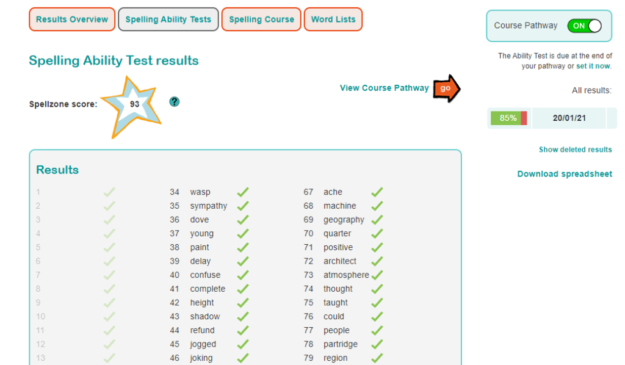Image resolution: width=625 pixels, height=365 pixels.
Task: Click the go arrow beside View Course Pathway
Action: pos(446,88)
